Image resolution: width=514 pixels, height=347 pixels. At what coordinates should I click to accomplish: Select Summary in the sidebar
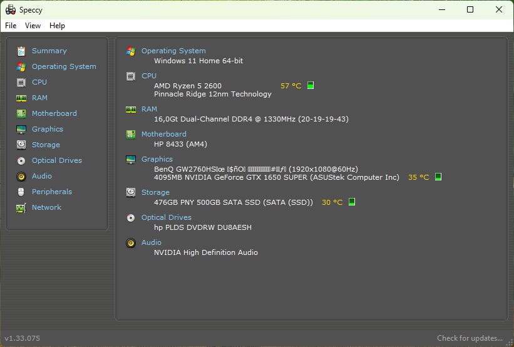coord(49,51)
